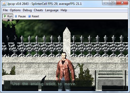The height and width of the screenshot is (93, 130).
Task: Open the Help menu
Action: (64, 10)
